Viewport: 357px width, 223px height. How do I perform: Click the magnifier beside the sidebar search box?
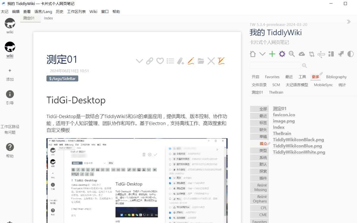click(x=304, y=66)
